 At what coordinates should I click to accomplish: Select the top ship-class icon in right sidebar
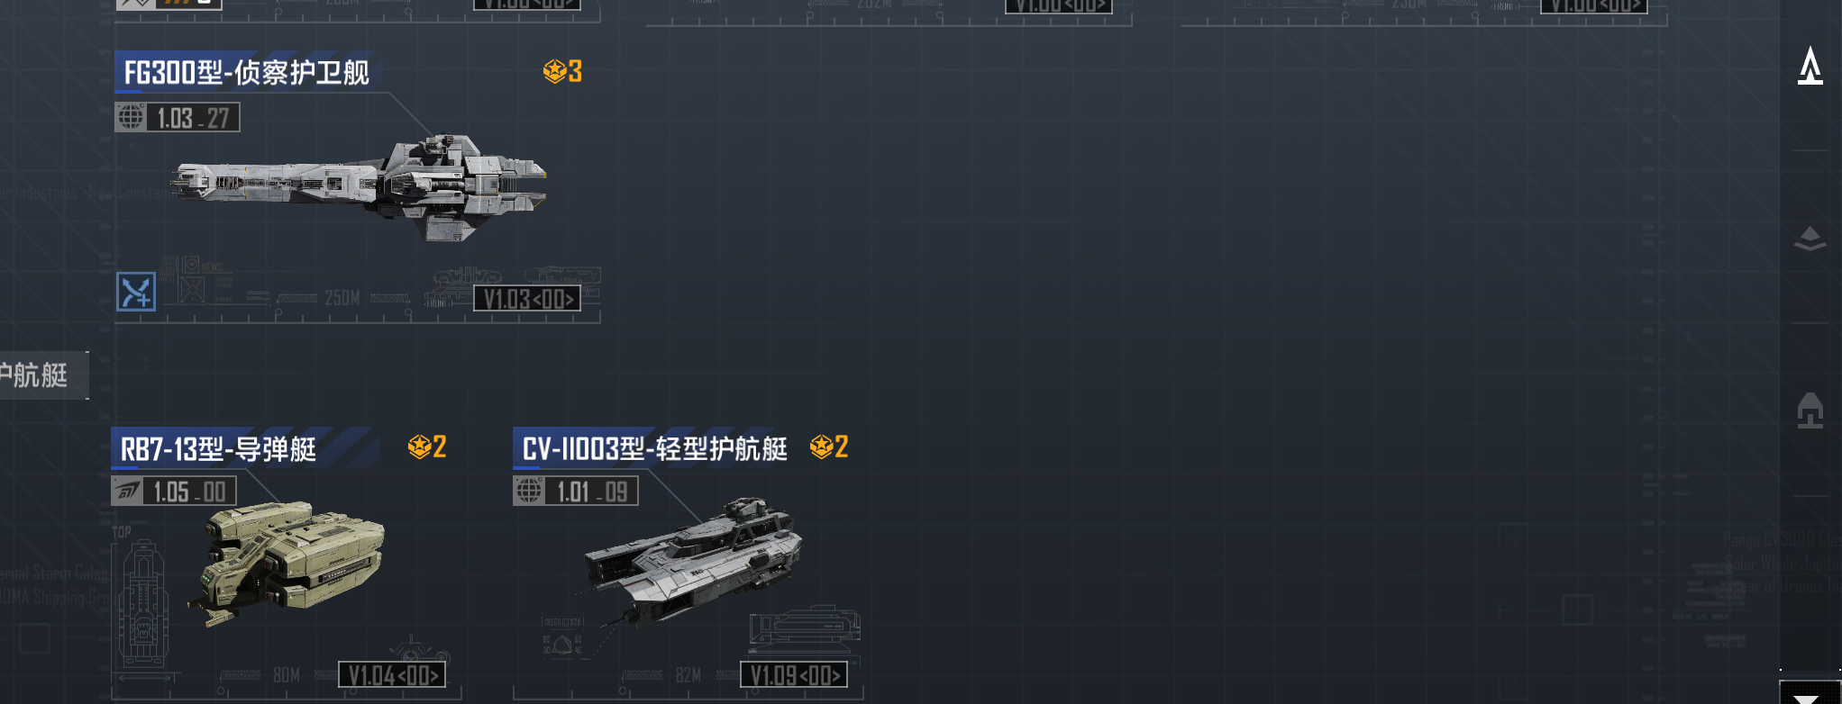1810,67
